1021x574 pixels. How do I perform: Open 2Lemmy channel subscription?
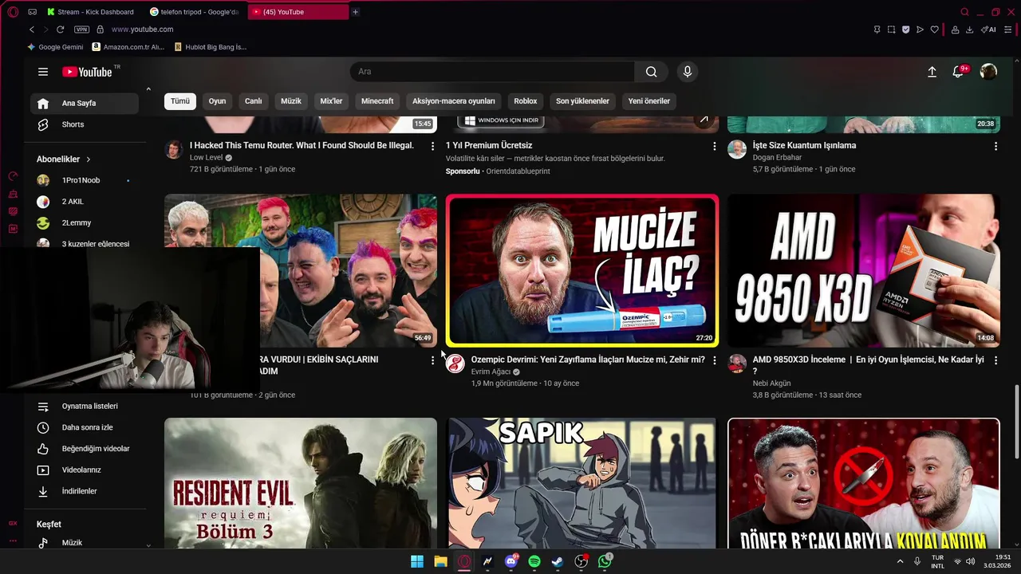[84, 223]
